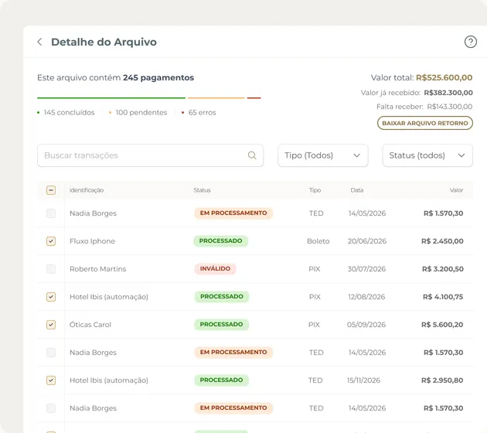Select the Óticas Carol name
This screenshot has height=433, width=487.
(90, 325)
